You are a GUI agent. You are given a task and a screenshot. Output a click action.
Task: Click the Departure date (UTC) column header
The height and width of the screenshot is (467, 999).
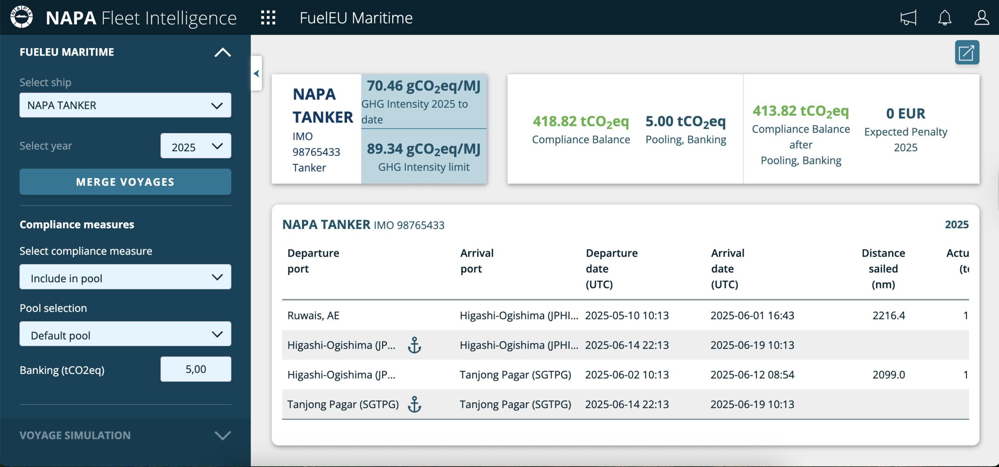click(x=611, y=269)
